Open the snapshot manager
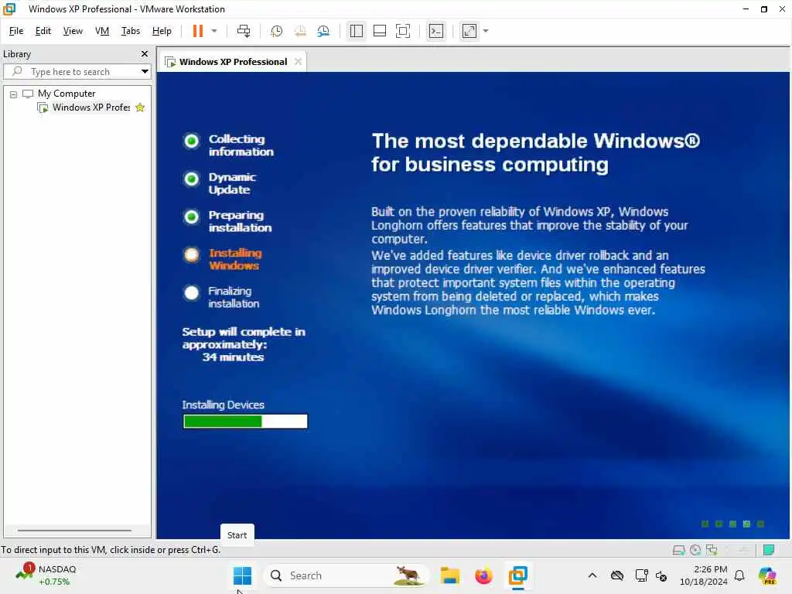Image resolution: width=792 pixels, height=594 pixels. click(x=323, y=31)
